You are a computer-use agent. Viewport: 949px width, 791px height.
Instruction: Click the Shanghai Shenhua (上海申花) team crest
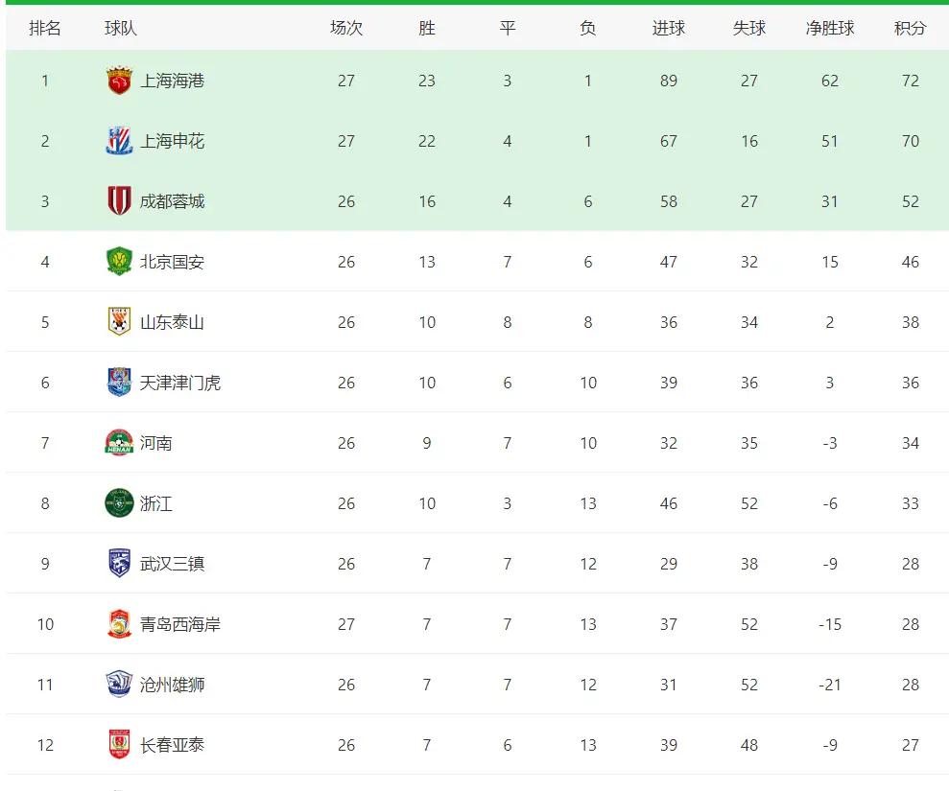[119, 141]
